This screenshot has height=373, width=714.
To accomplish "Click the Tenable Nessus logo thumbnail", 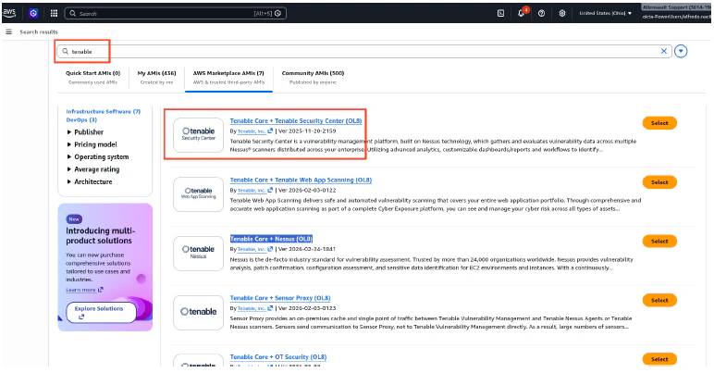I will 199,253.
